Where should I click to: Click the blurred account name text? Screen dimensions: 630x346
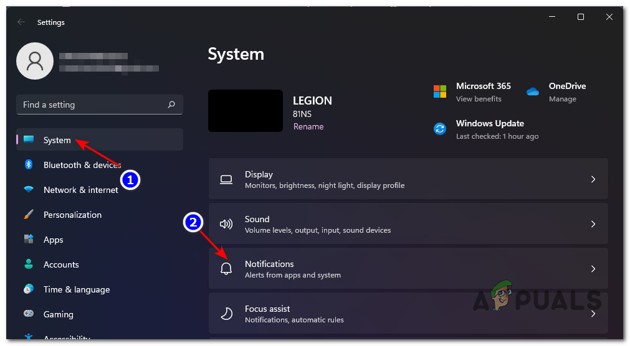point(93,56)
